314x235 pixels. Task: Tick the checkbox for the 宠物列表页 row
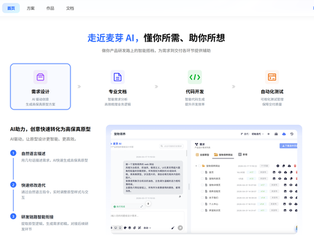pyautogui.click(x=202, y=179)
